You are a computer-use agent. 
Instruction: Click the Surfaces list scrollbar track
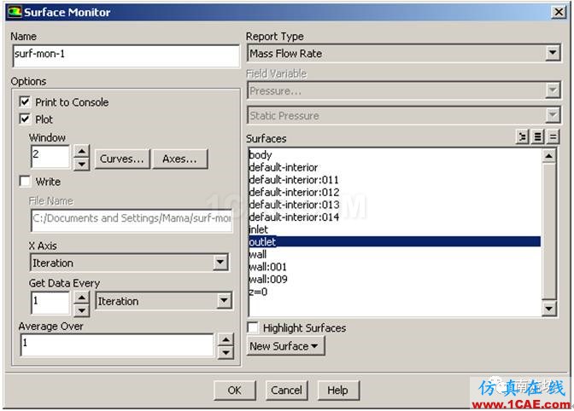(548, 232)
